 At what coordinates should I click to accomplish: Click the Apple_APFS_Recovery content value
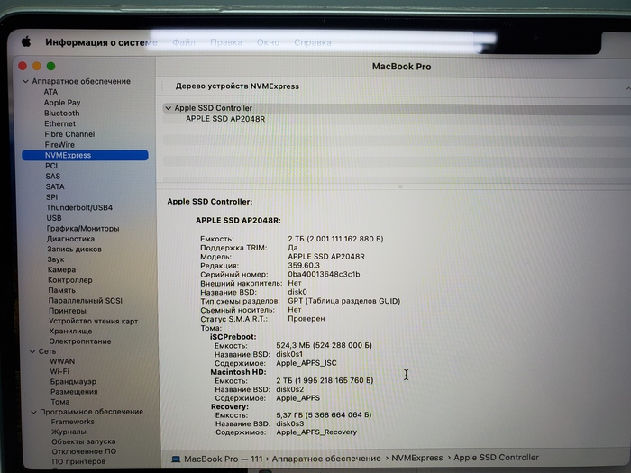[316, 432]
